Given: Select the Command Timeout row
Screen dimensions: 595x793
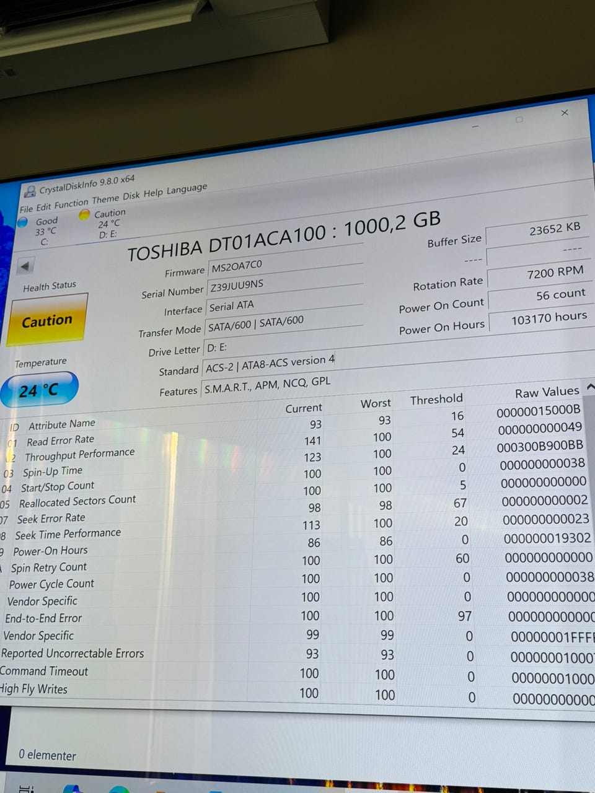Looking at the screenshot, I should [x=296, y=673].
